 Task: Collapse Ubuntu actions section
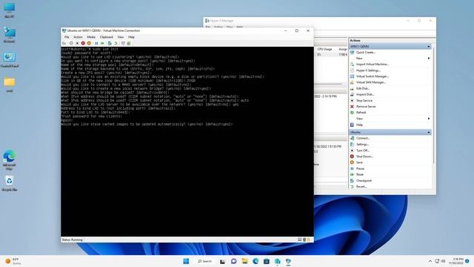click(x=428, y=132)
